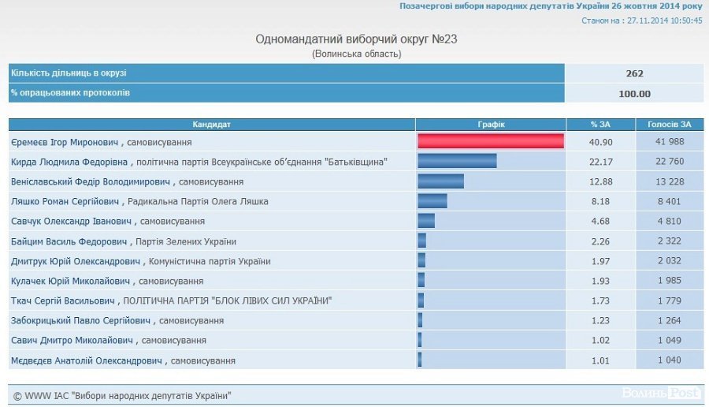The height and width of the screenshot is (407, 709).
Task: Click the "% ЗА" column header
Action: [600, 125]
